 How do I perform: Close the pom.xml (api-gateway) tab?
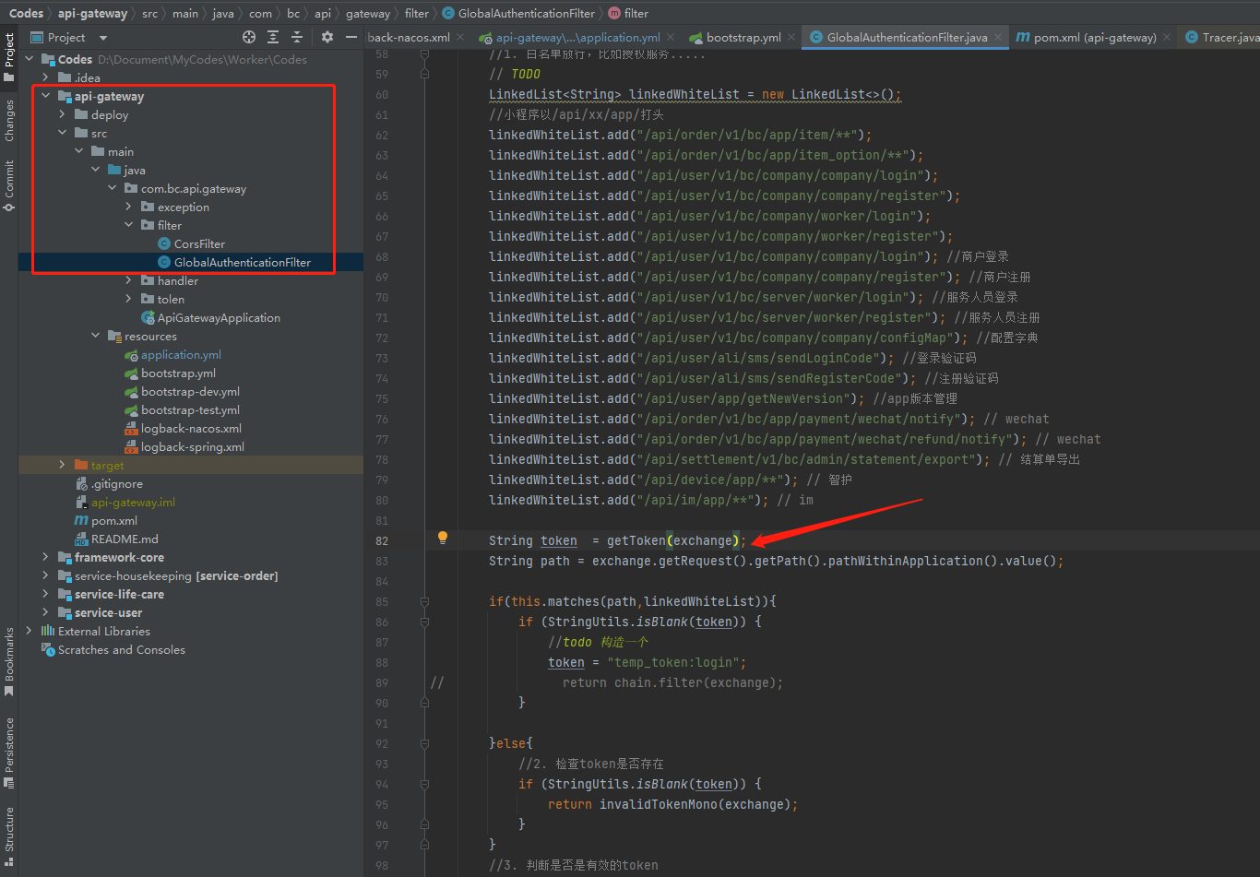(1168, 38)
